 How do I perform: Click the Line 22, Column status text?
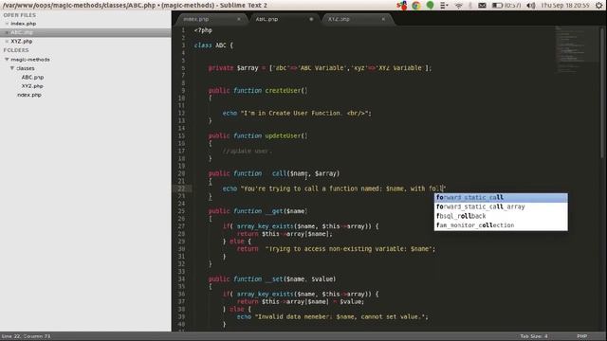[26, 336]
